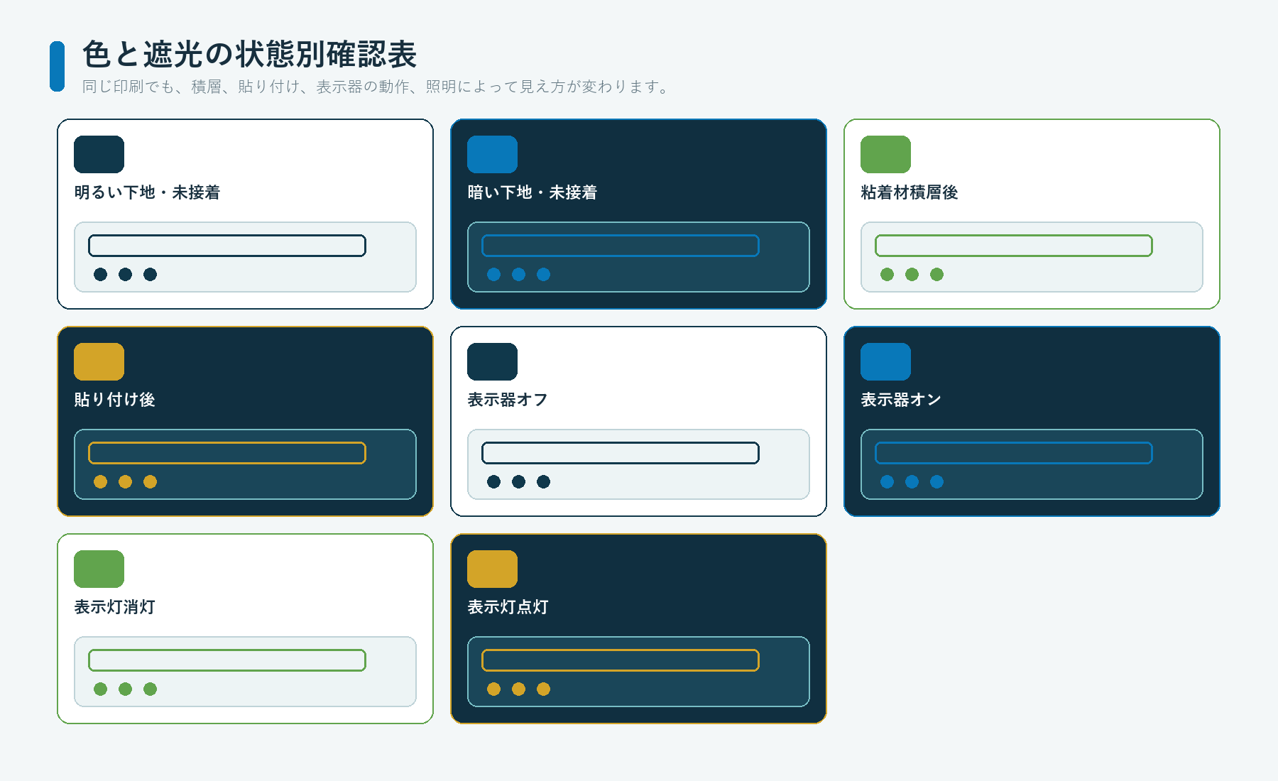Click the dark navy swatch above 明るい下地・未接着
This screenshot has height=781, width=1278.
(x=99, y=154)
